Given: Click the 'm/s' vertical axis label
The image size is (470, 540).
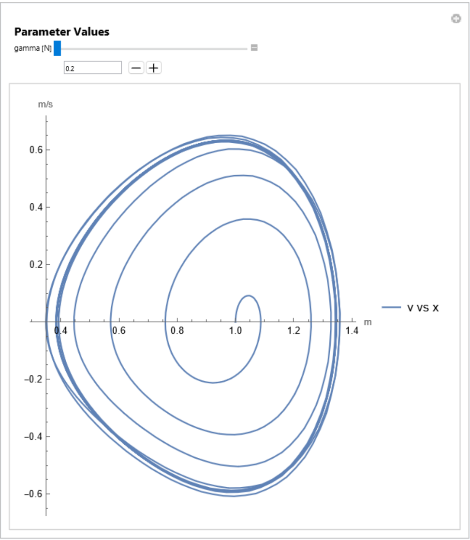Looking at the screenshot, I should [45, 105].
